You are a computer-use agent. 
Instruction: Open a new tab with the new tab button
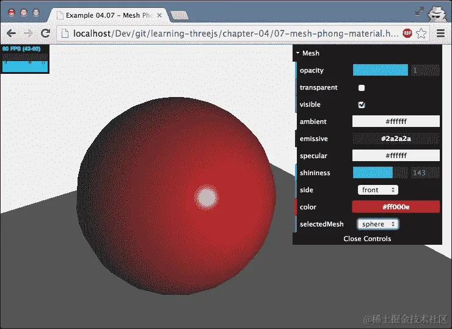click(180, 15)
